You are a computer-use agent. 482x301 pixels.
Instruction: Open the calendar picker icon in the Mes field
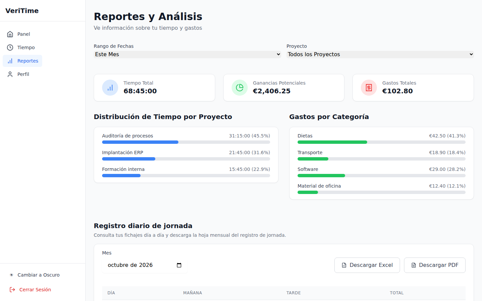point(179,265)
